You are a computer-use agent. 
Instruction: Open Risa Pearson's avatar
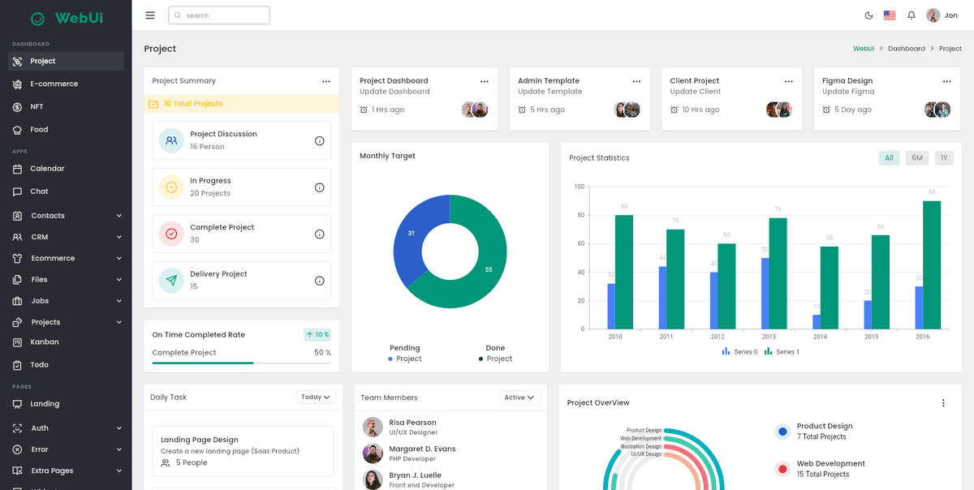(x=373, y=428)
